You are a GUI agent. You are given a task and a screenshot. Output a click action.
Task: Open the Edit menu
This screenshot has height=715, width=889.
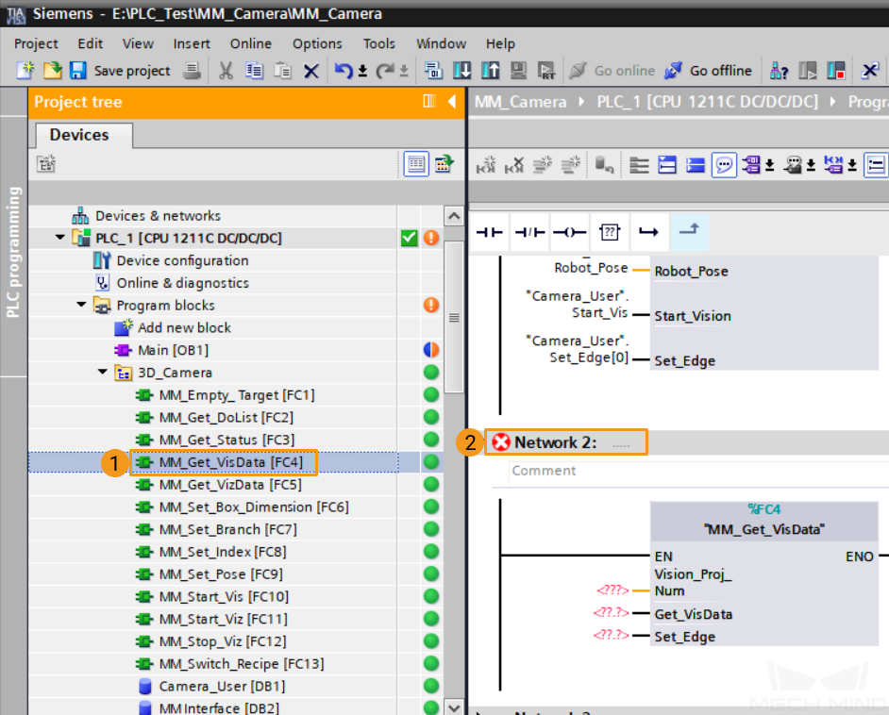[x=91, y=43]
